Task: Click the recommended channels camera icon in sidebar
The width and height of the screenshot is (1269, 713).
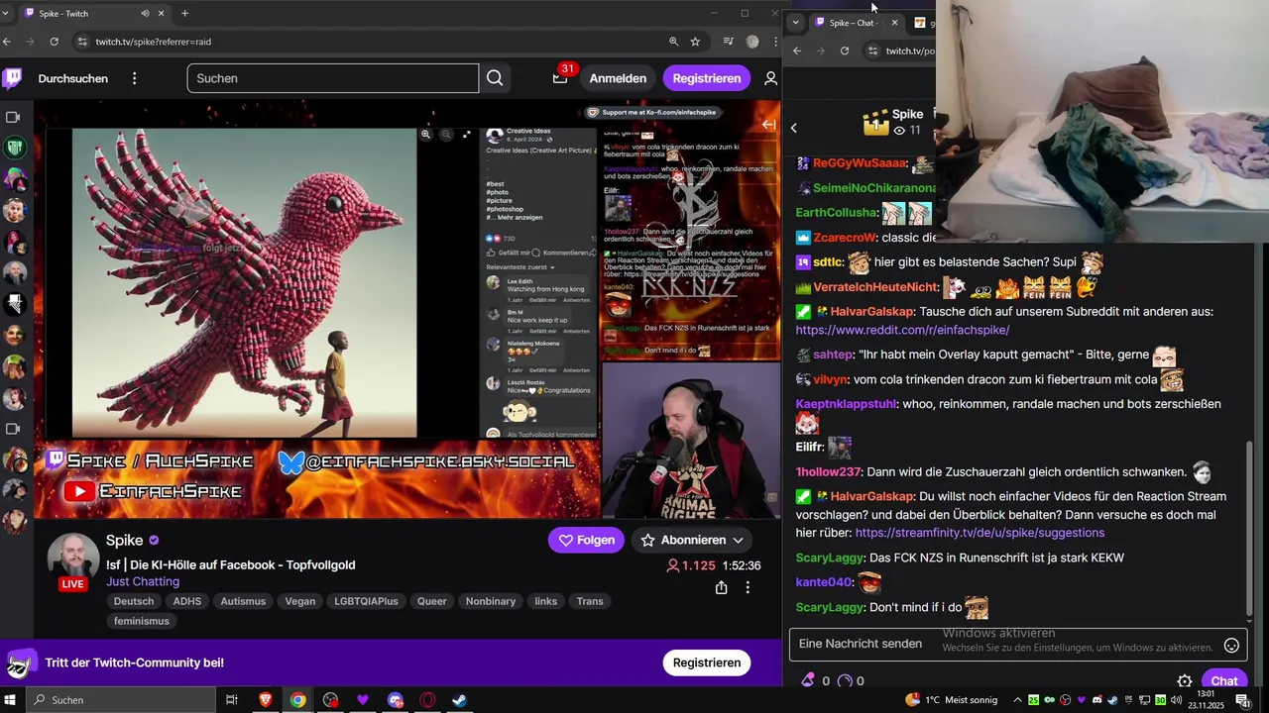Action: pos(13,429)
